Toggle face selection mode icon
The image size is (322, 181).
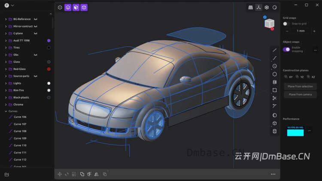[x=76, y=7]
